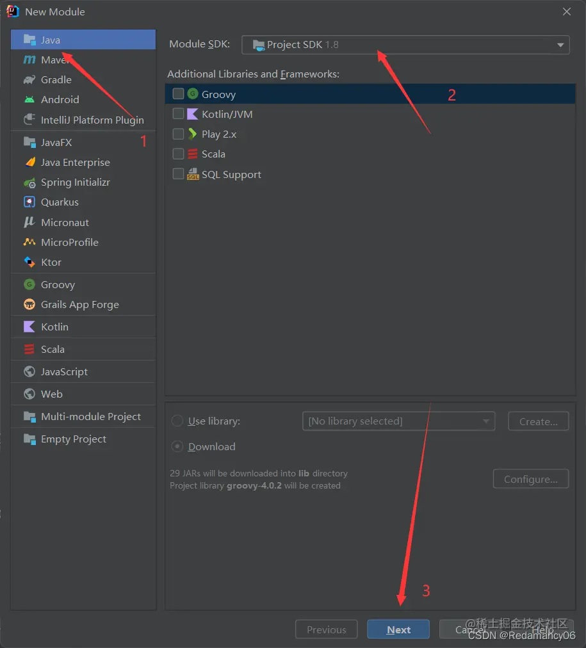Close the New Module dialog
Image resolution: width=586 pixels, height=648 pixels.
click(x=567, y=12)
